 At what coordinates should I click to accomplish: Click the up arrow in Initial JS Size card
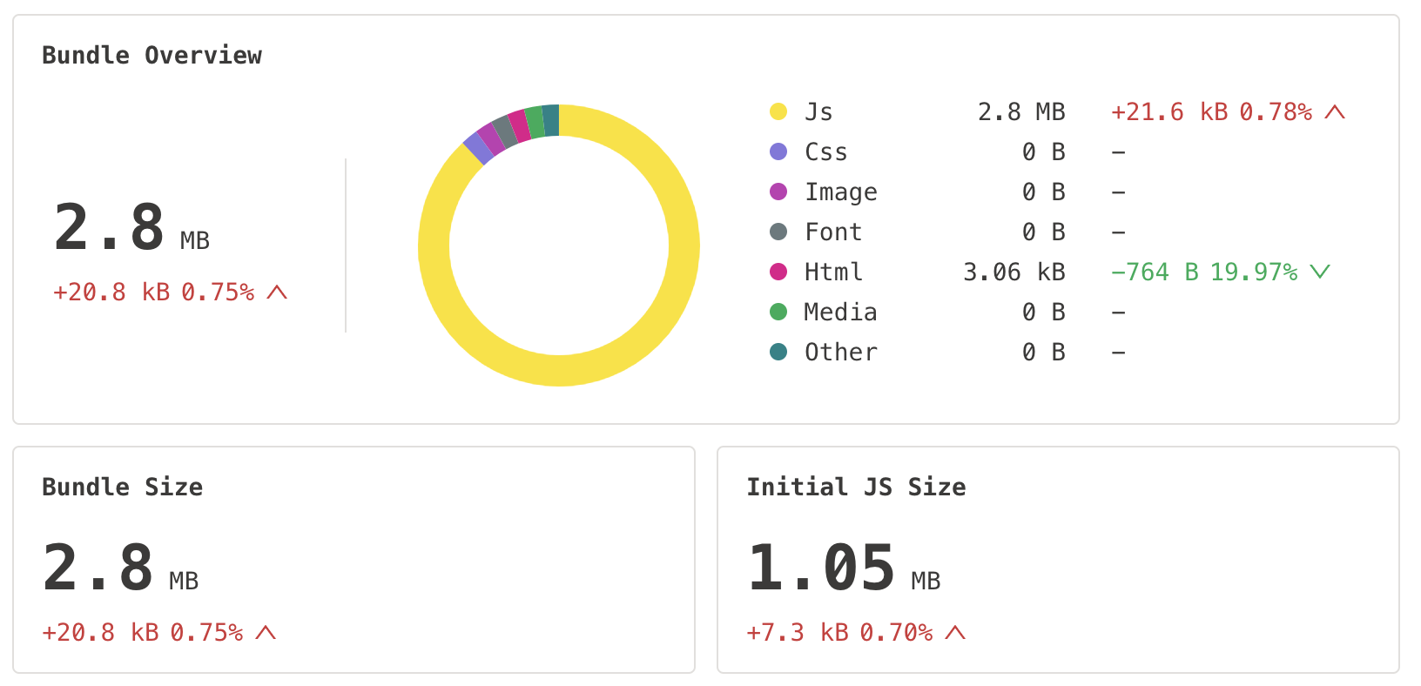tap(955, 633)
